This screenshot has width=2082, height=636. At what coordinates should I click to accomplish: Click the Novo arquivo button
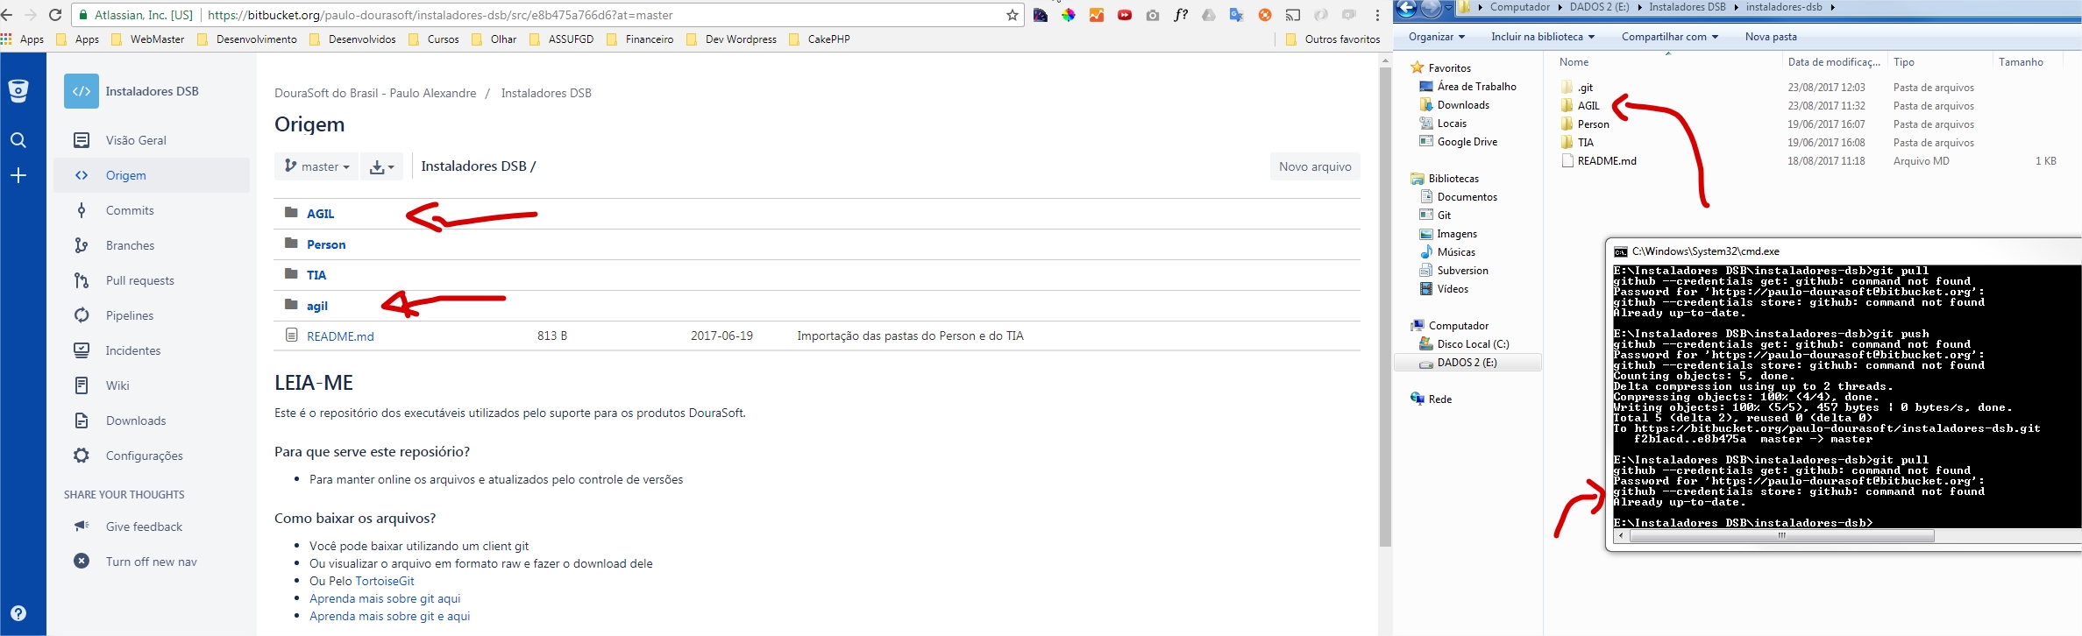point(1315,166)
